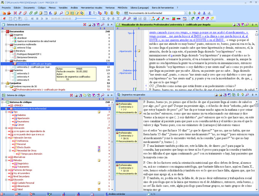This screenshot has height=196, width=259.
Task: Apply the yellow color coding marker
Action: [212, 19]
